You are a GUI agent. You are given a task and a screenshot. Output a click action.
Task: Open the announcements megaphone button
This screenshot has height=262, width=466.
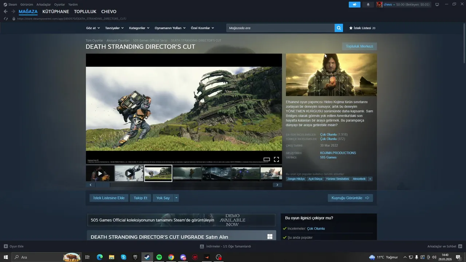point(354,4)
